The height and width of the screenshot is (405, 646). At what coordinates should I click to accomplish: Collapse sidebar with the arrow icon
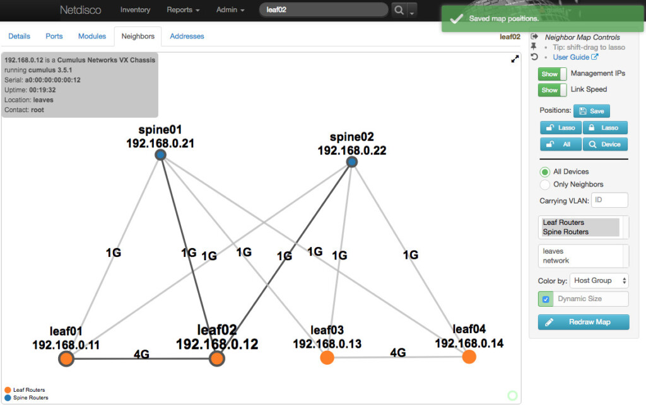pos(534,37)
